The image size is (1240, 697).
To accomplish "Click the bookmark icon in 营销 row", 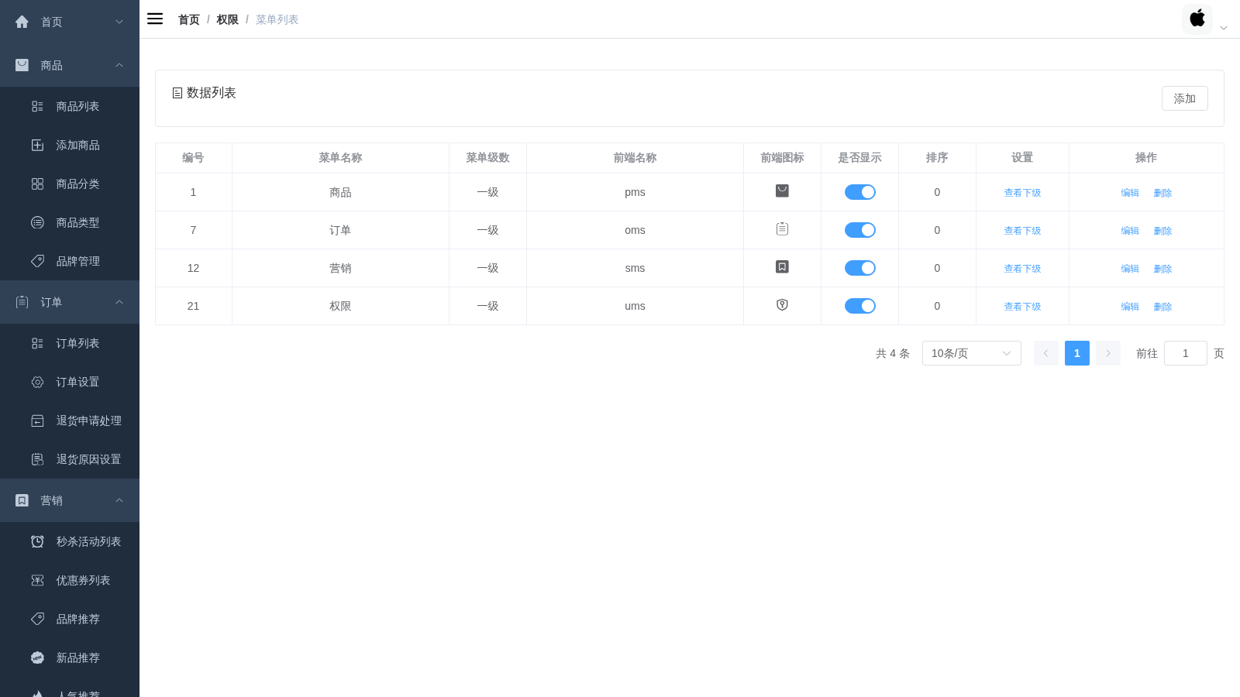I will (782, 266).
